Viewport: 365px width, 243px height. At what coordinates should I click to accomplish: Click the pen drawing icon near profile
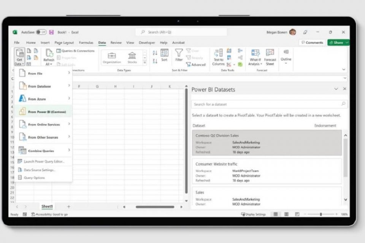(305, 32)
